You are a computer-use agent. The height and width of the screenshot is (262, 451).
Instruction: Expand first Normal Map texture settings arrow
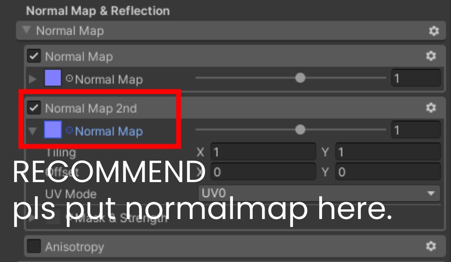click(x=33, y=79)
